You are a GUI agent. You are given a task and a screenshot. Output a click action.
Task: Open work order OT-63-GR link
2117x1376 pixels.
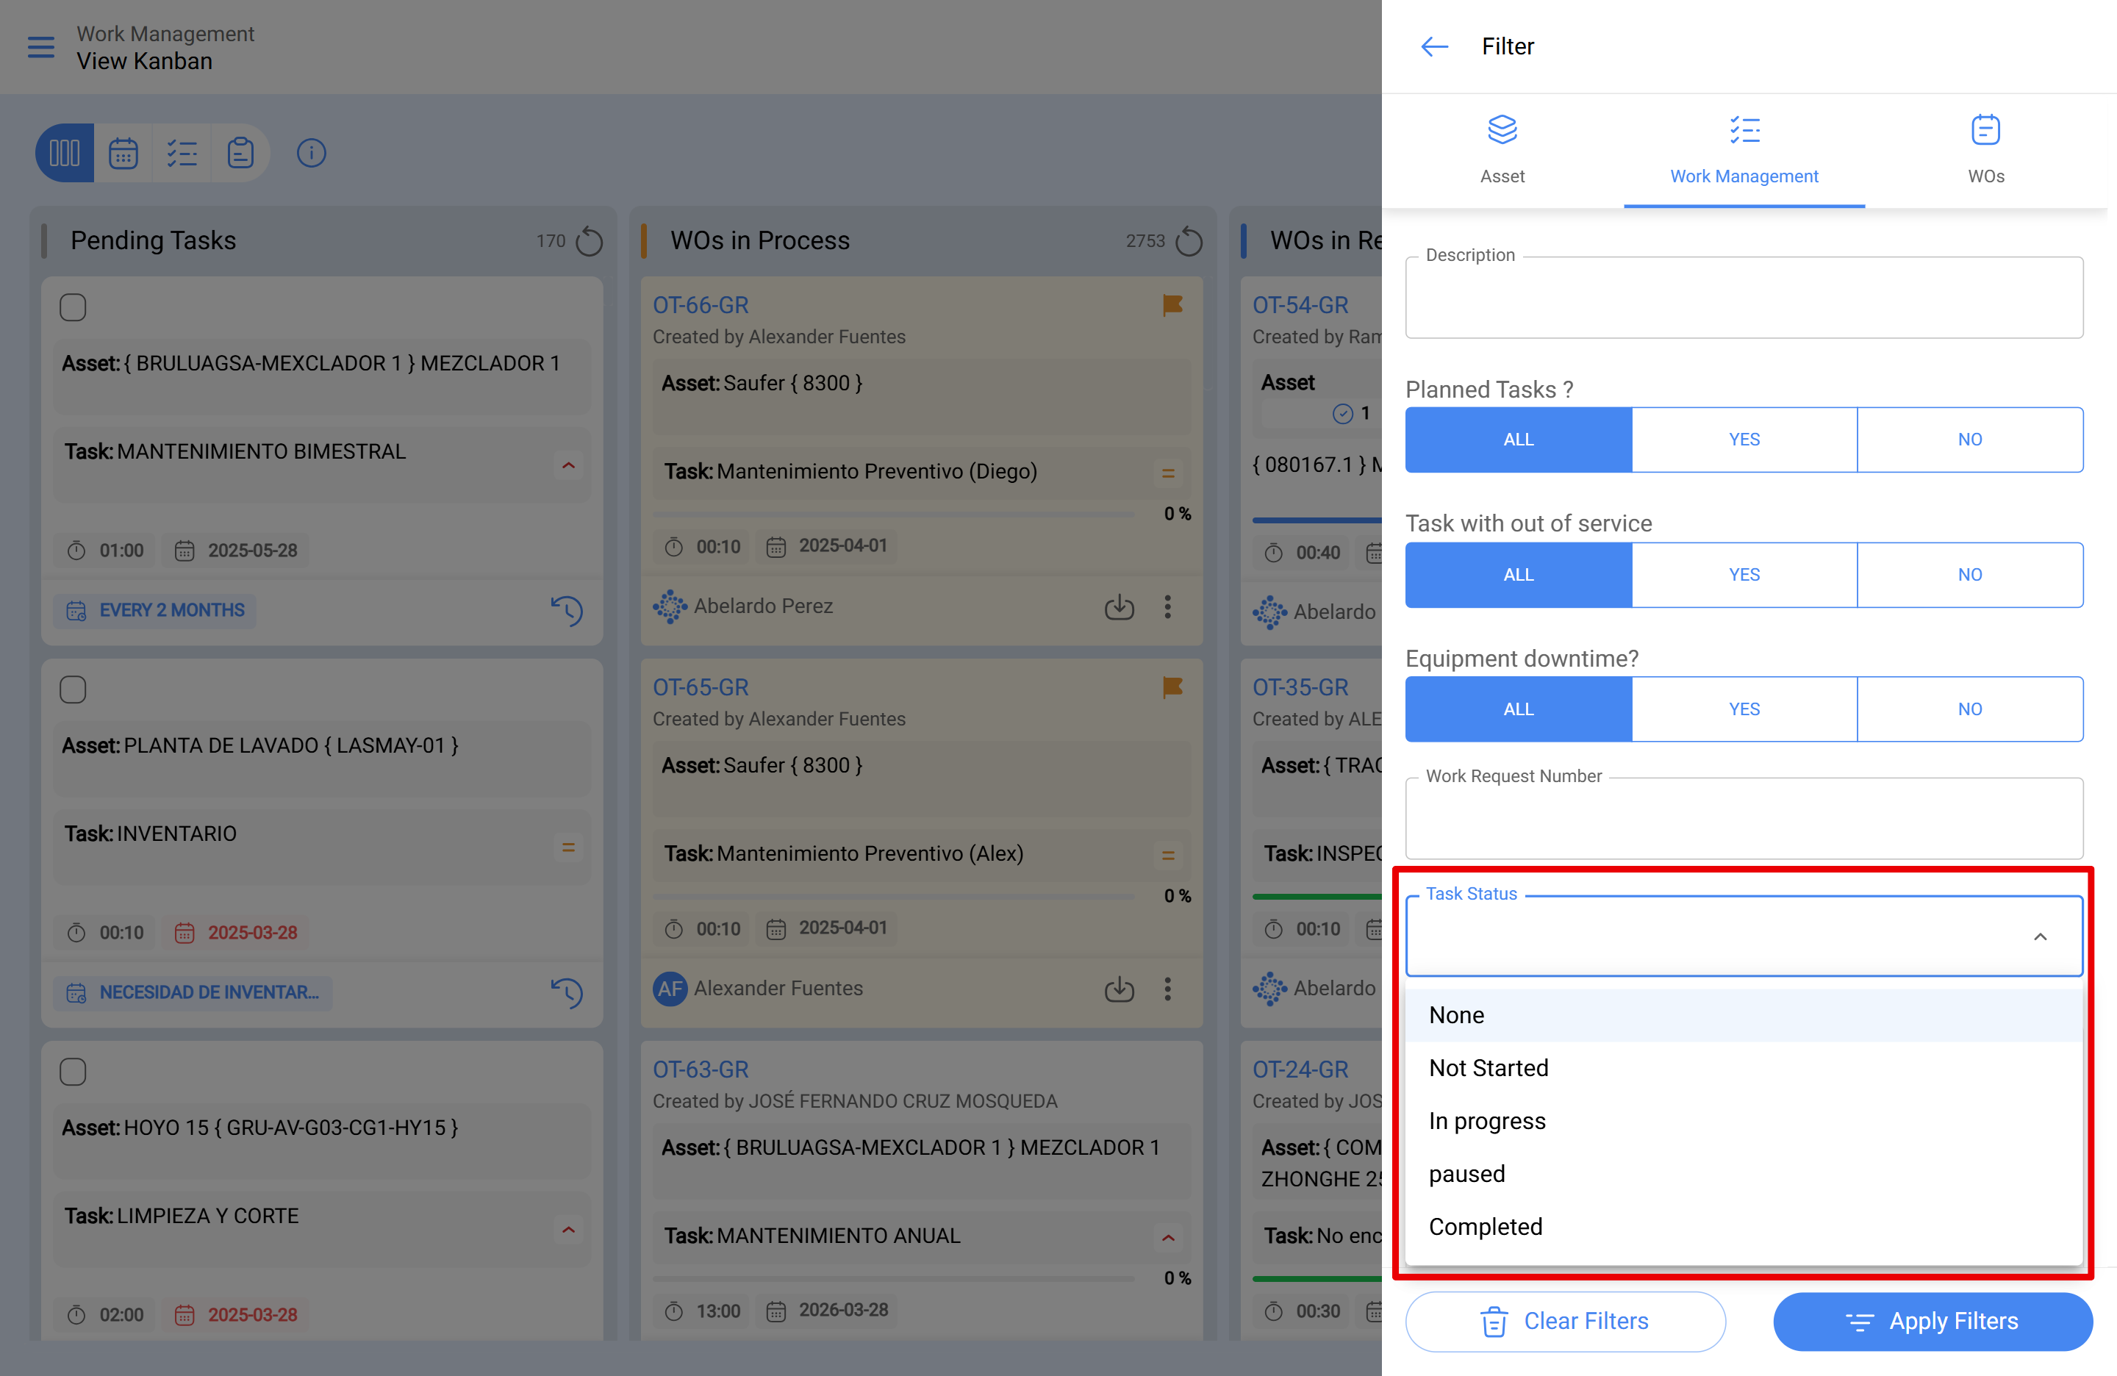(x=700, y=1069)
